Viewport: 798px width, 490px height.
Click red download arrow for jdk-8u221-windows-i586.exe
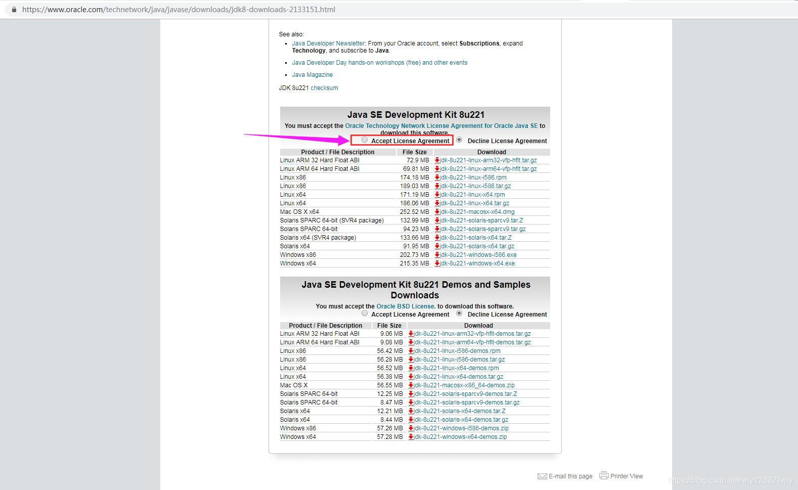pyautogui.click(x=437, y=255)
